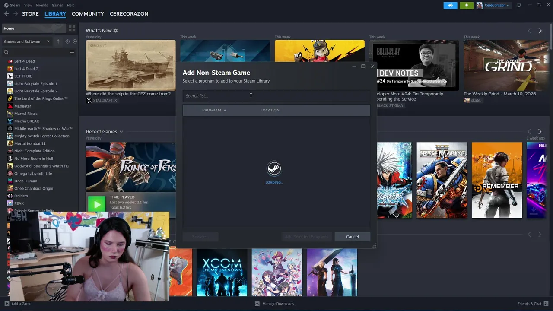Viewport: 553px width, 311px height.
Task: Go back with the navigation arrow
Action: [x=6, y=14]
